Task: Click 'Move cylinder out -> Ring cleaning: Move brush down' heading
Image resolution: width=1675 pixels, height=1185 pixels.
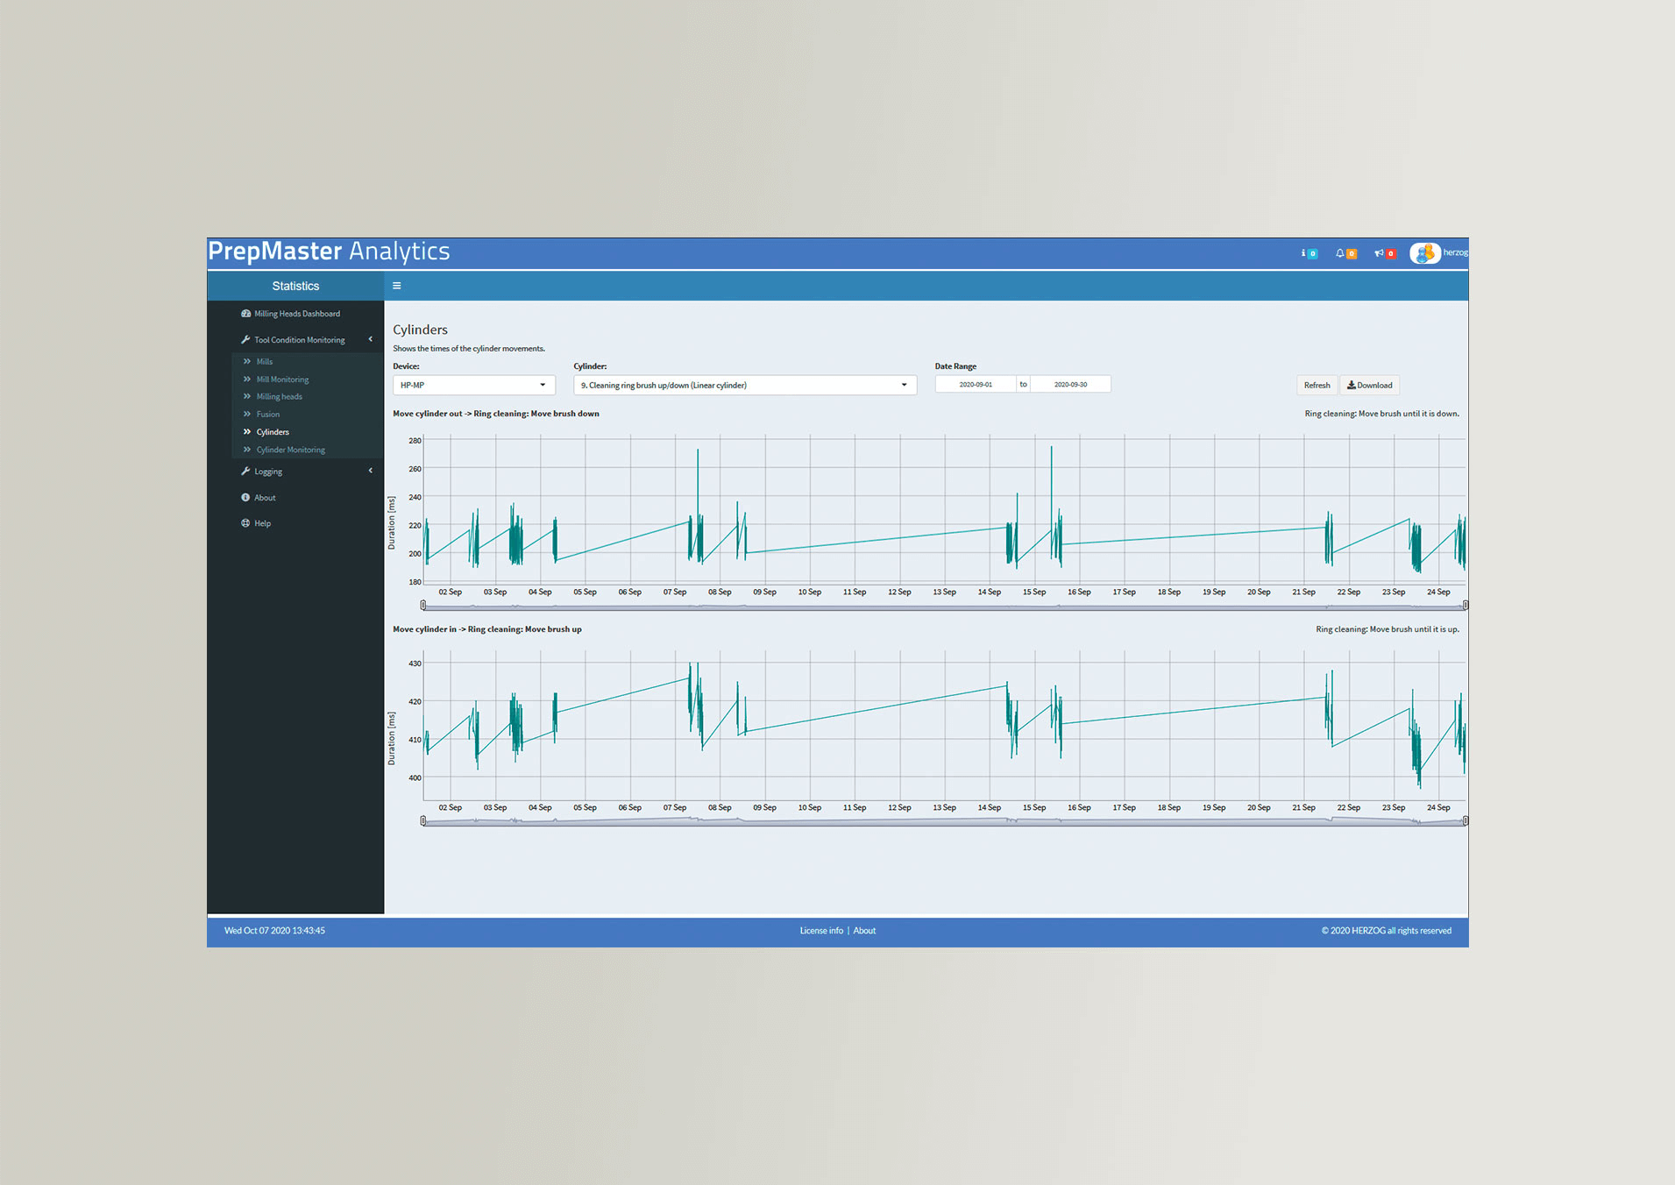Action: coord(496,414)
